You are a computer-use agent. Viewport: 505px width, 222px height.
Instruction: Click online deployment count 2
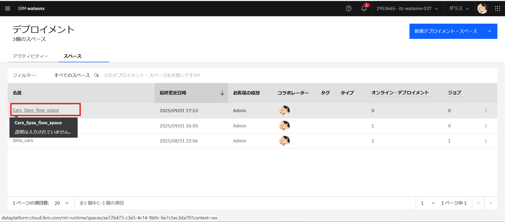click(373, 141)
